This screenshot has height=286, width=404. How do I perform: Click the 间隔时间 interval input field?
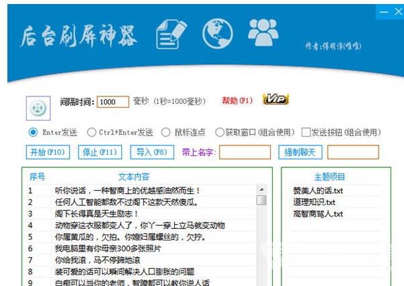click(113, 102)
